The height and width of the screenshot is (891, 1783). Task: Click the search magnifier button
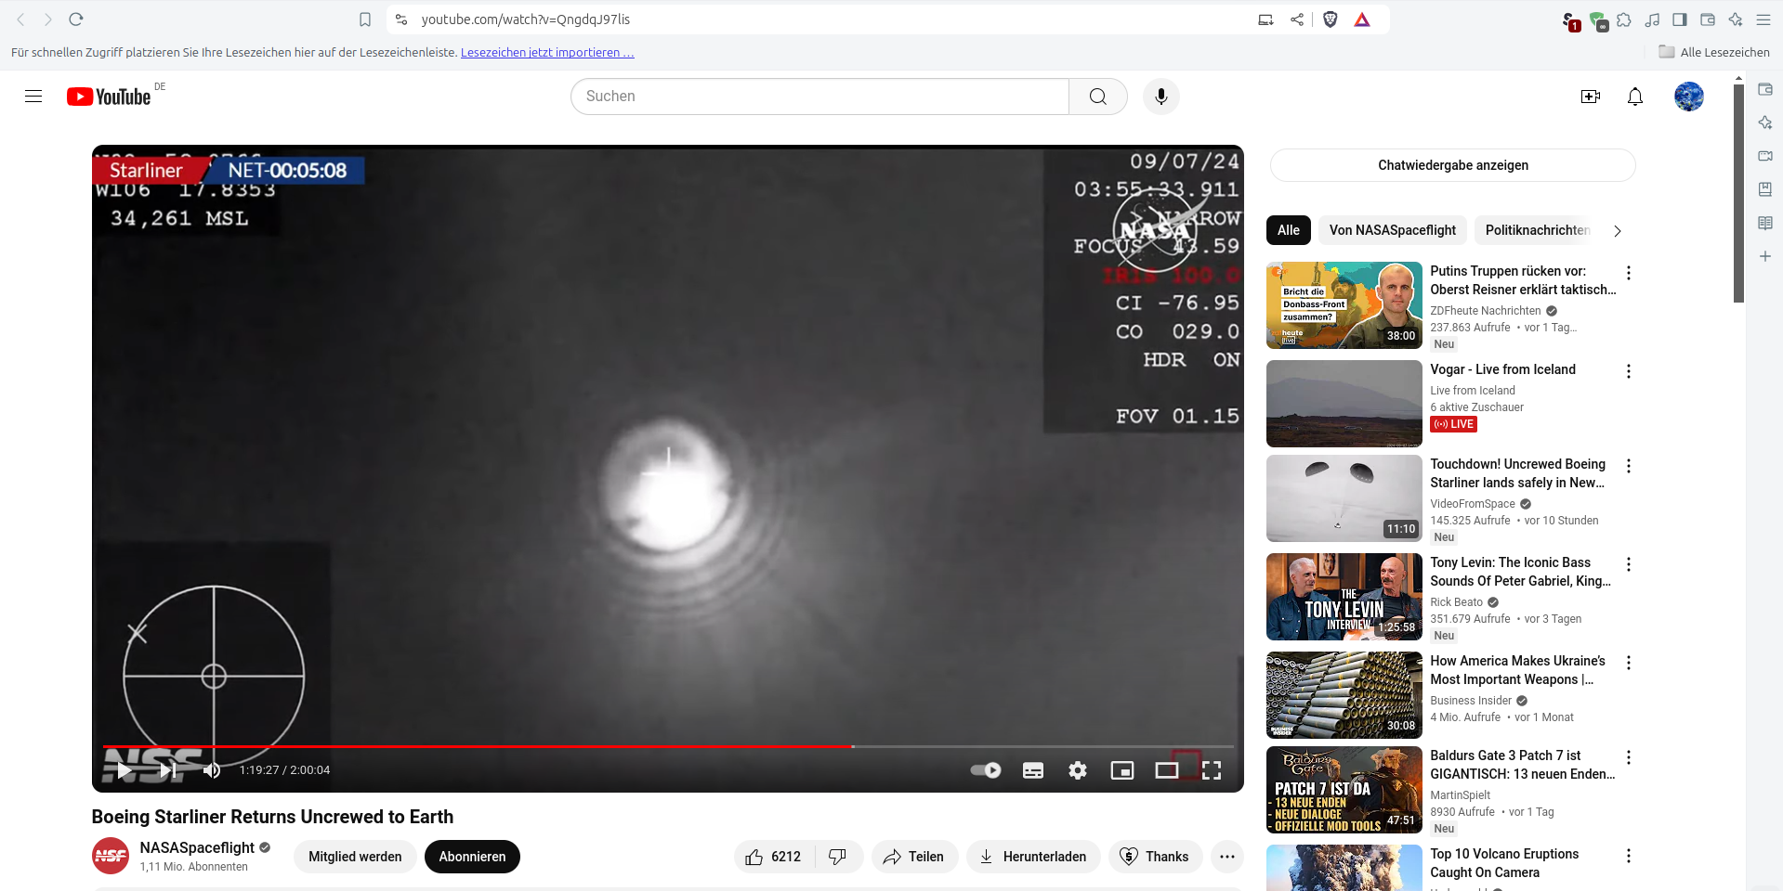(1098, 97)
